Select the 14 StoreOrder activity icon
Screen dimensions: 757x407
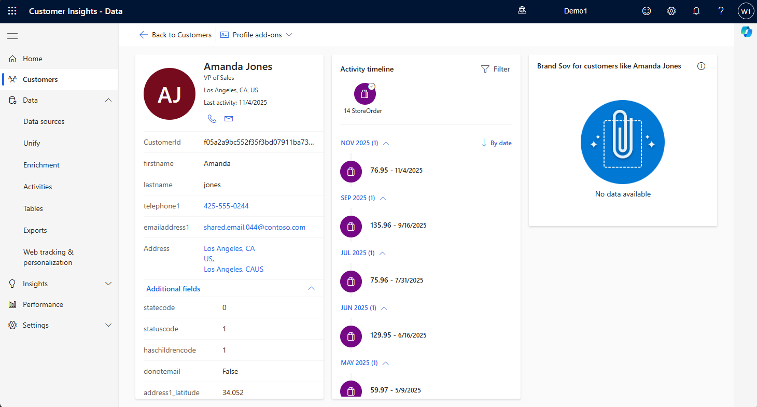pos(365,94)
